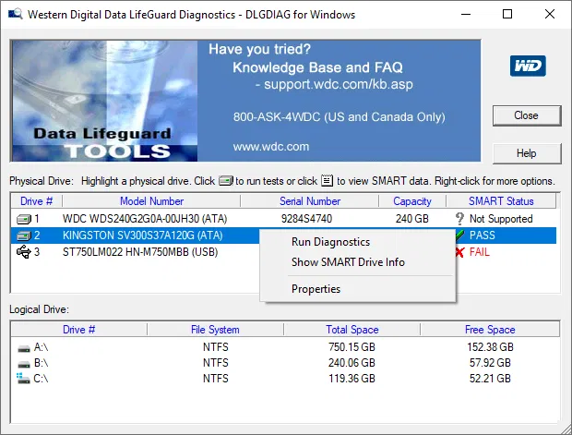
Task: Open Properties from context menu
Action: point(316,289)
